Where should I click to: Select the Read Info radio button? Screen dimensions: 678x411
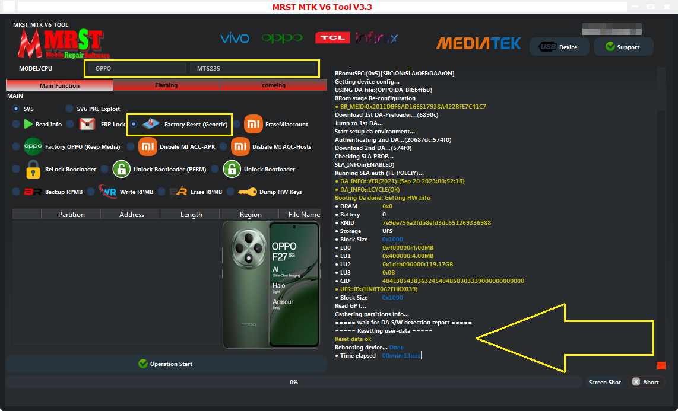pyautogui.click(x=16, y=125)
